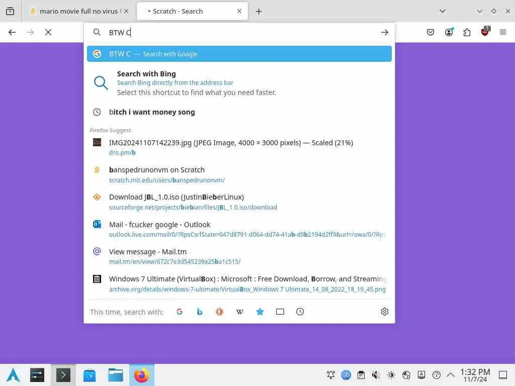Open Firefox View button at the tab strip's start
This screenshot has width=515, height=386.
(10, 11)
